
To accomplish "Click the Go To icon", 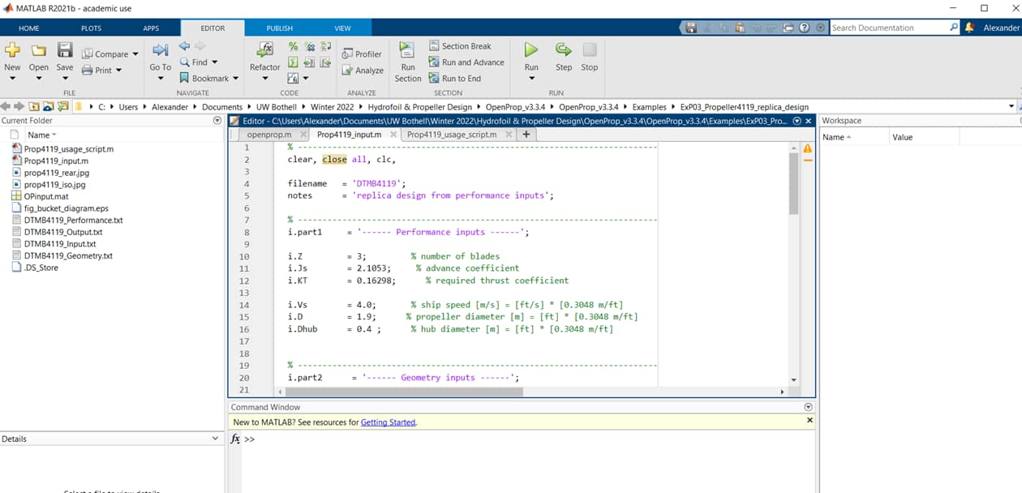I will tap(160, 51).
